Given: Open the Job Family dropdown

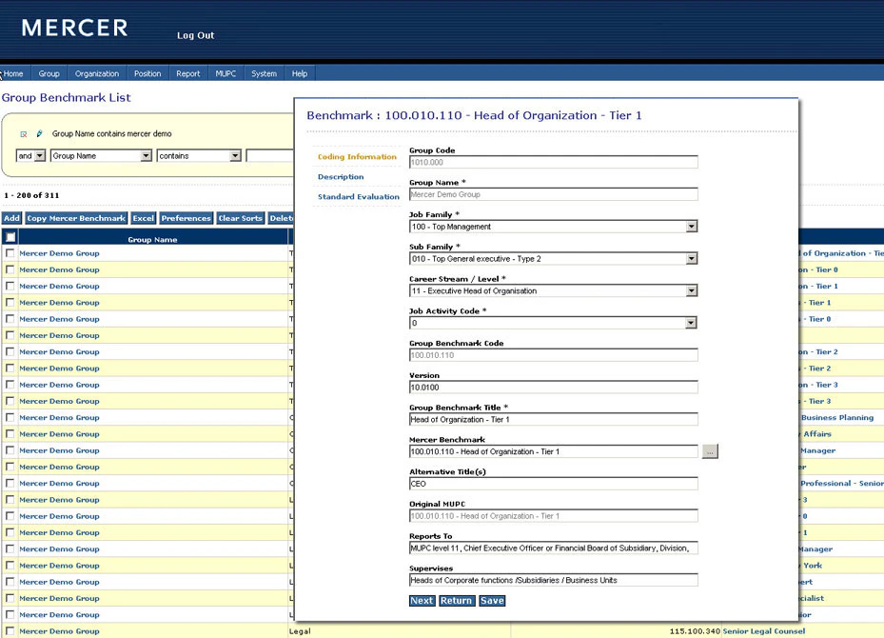Looking at the screenshot, I should (x=691, y=227).
